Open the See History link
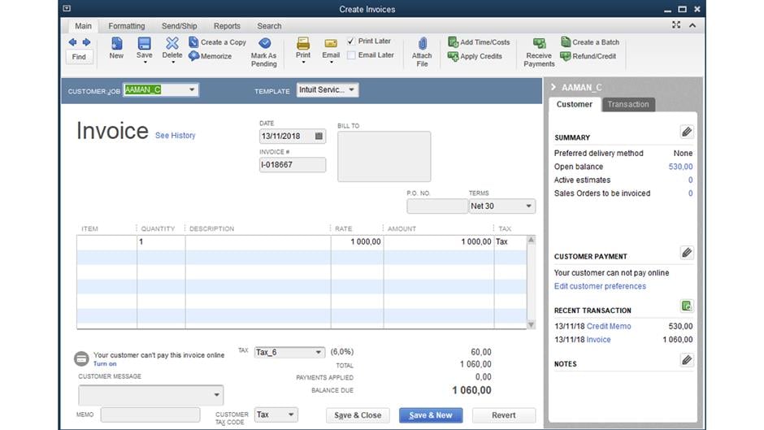Viewport: 764px width, 430px height. click(x=176, y=136)
